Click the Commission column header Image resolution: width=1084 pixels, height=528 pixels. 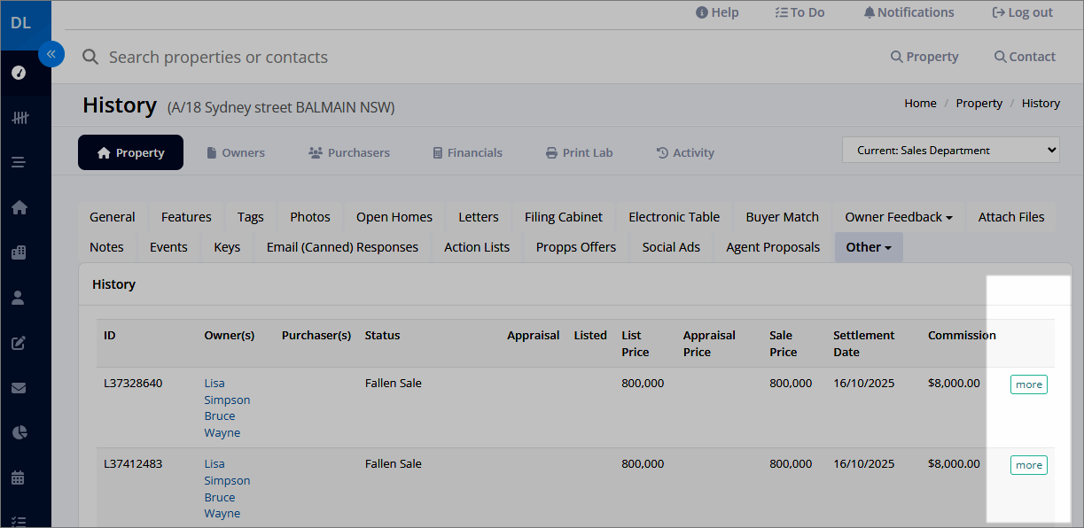(962, 336)
